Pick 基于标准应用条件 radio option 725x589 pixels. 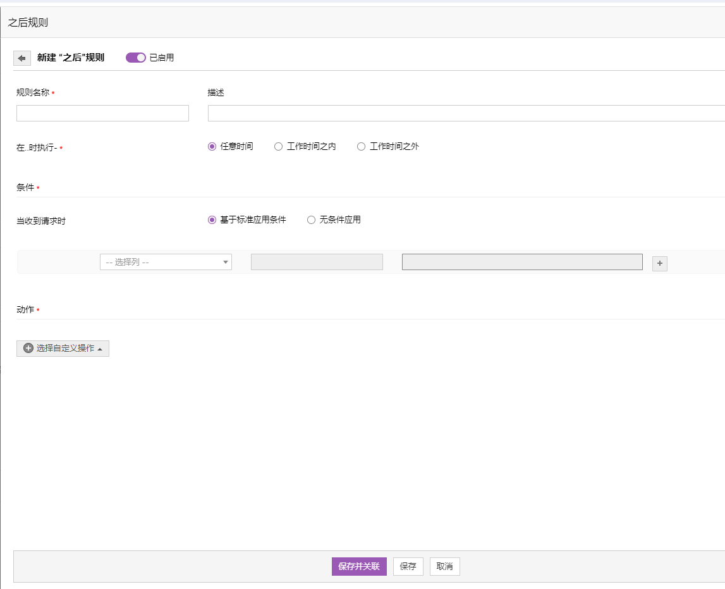coord(212,220)
